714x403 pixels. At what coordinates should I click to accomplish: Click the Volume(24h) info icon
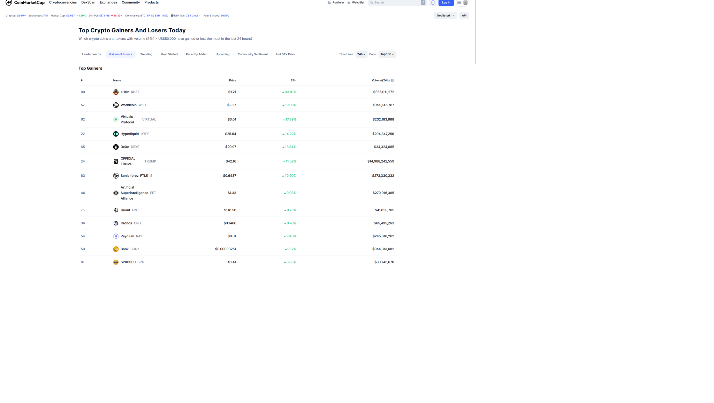point(392,80)
